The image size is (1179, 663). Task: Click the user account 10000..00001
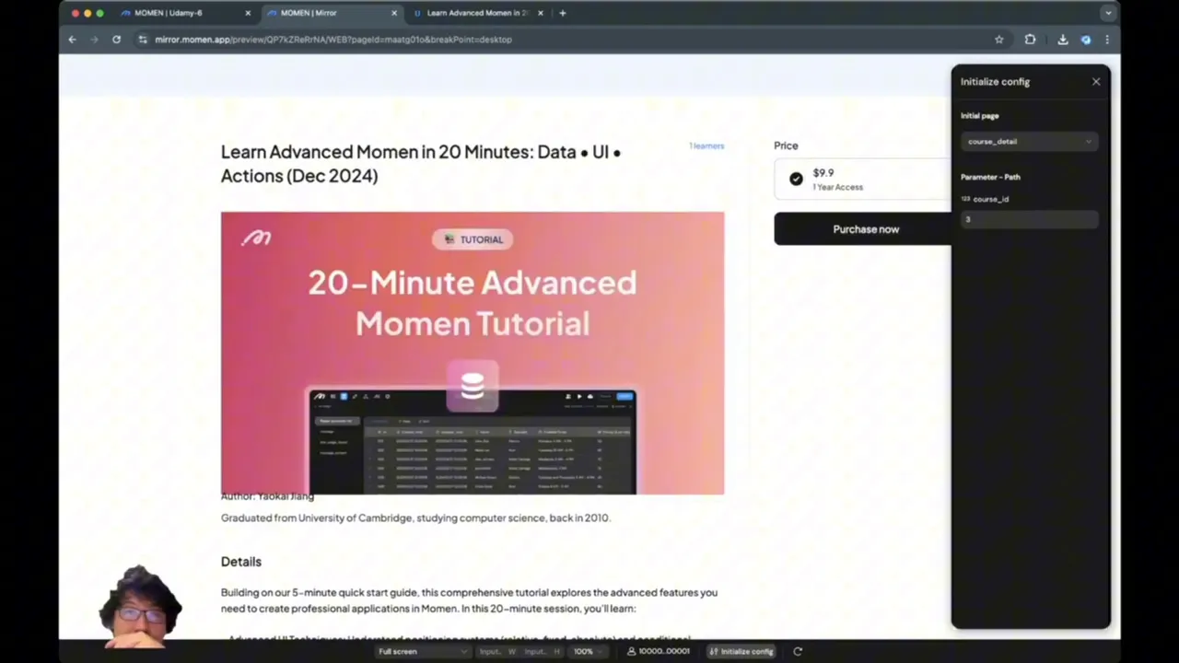[658, 651]
